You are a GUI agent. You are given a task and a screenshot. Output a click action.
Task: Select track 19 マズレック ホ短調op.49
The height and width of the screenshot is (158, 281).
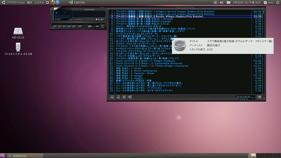coord(185,56)
